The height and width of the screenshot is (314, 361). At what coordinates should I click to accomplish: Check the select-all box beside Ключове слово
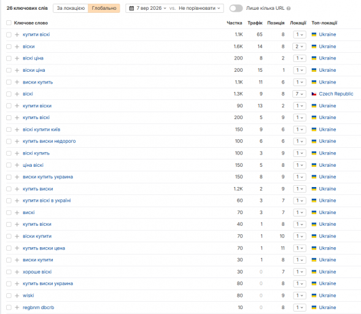[x=9, y=23]
